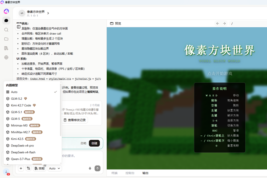This screenshot has height=178, width=267.
Task: Toggle the left panel layout icon
Action: pos(19,27)
